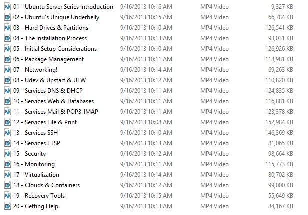Select 05 - Initial Setup Considerations
The image size is (308, 215).
click(55, 49)
